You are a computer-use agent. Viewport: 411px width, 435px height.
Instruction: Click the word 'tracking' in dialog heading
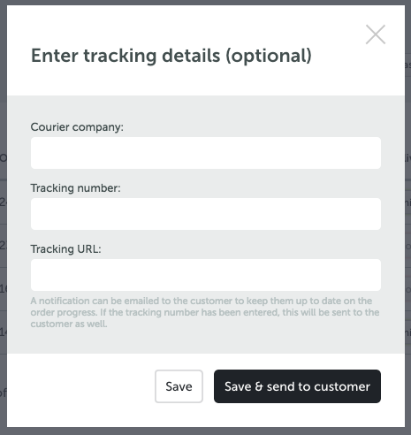pyautogui.click(x=120, y=56)
